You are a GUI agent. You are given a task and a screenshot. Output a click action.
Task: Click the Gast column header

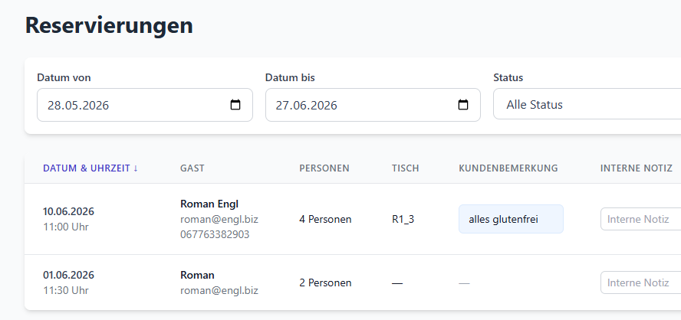192,168
